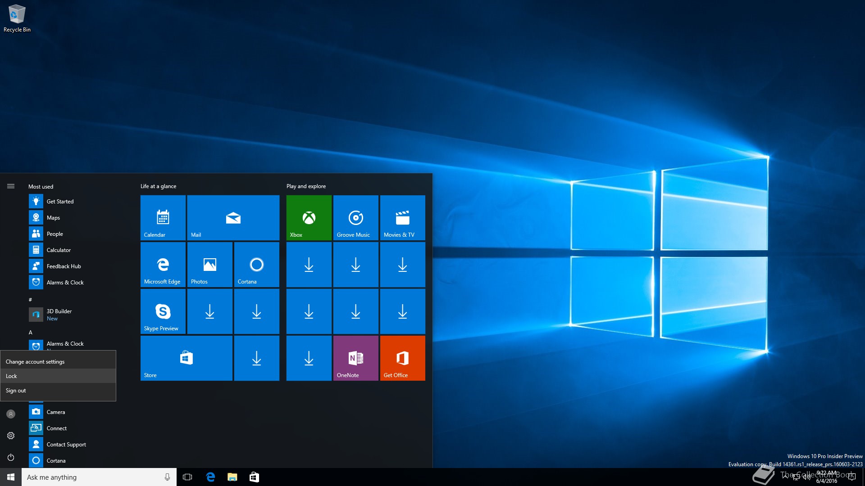
Task: Open Get Started from Most used
Action: (x=72, y=201)
